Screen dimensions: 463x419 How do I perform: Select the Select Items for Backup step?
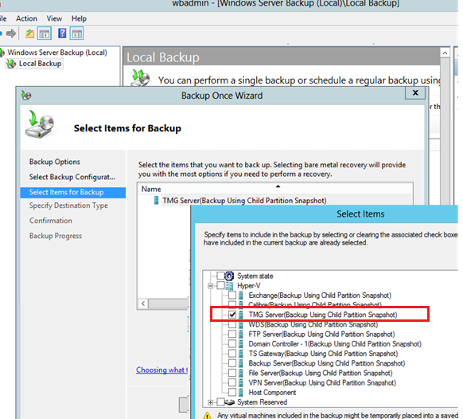point(73,193)
